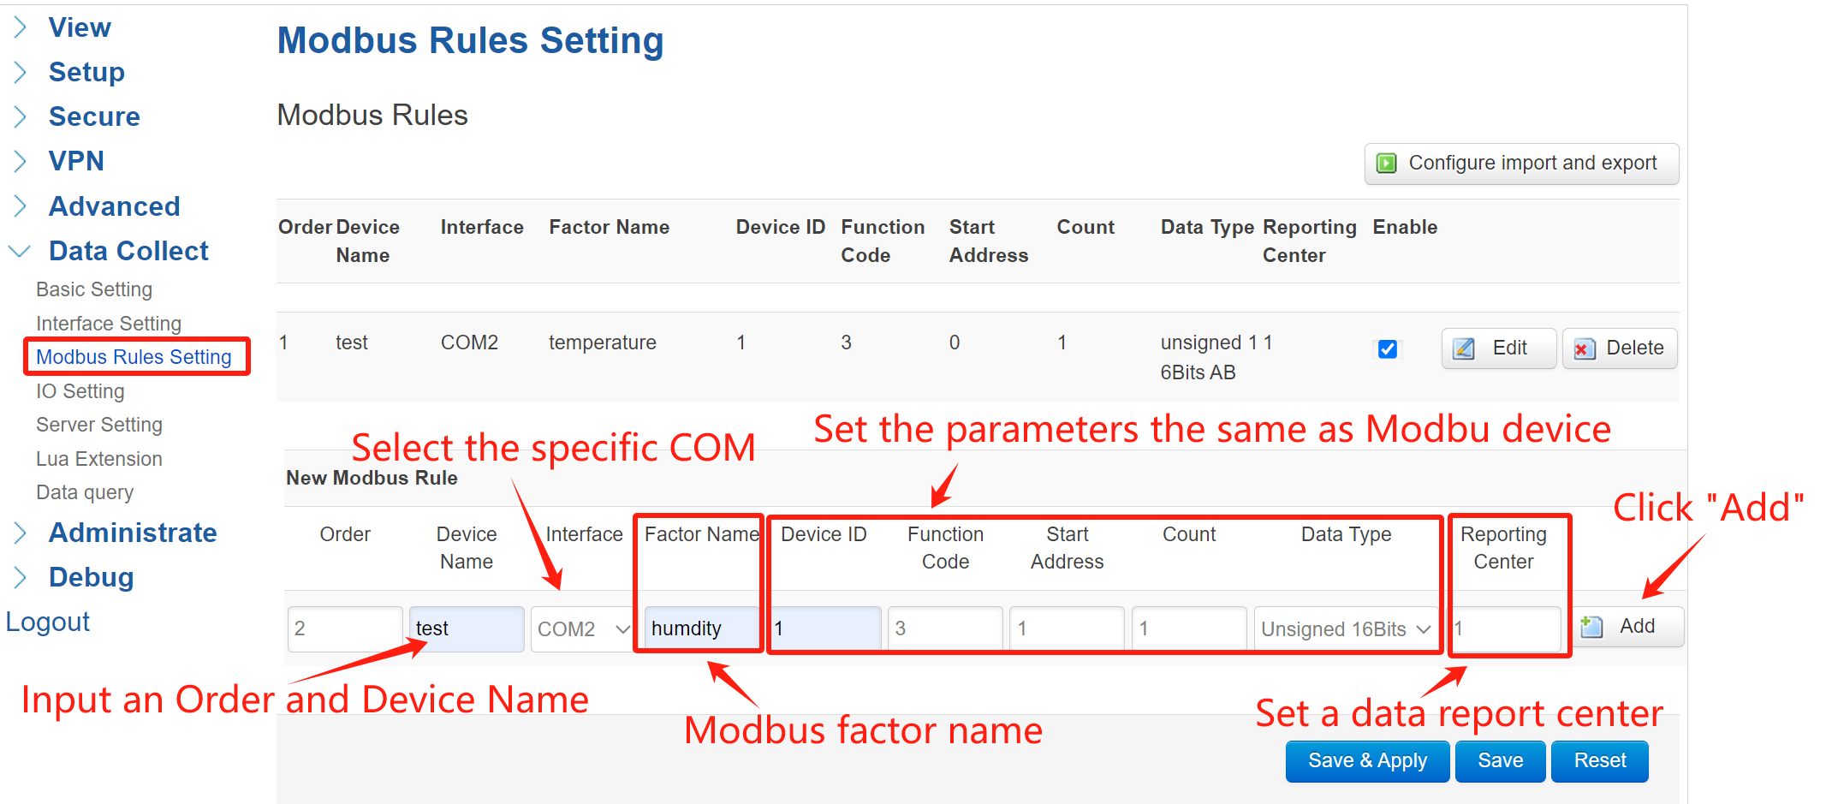Expand the View menu chevron
This screenshot has width=1826, height=804.
click(x=21, y=28)
